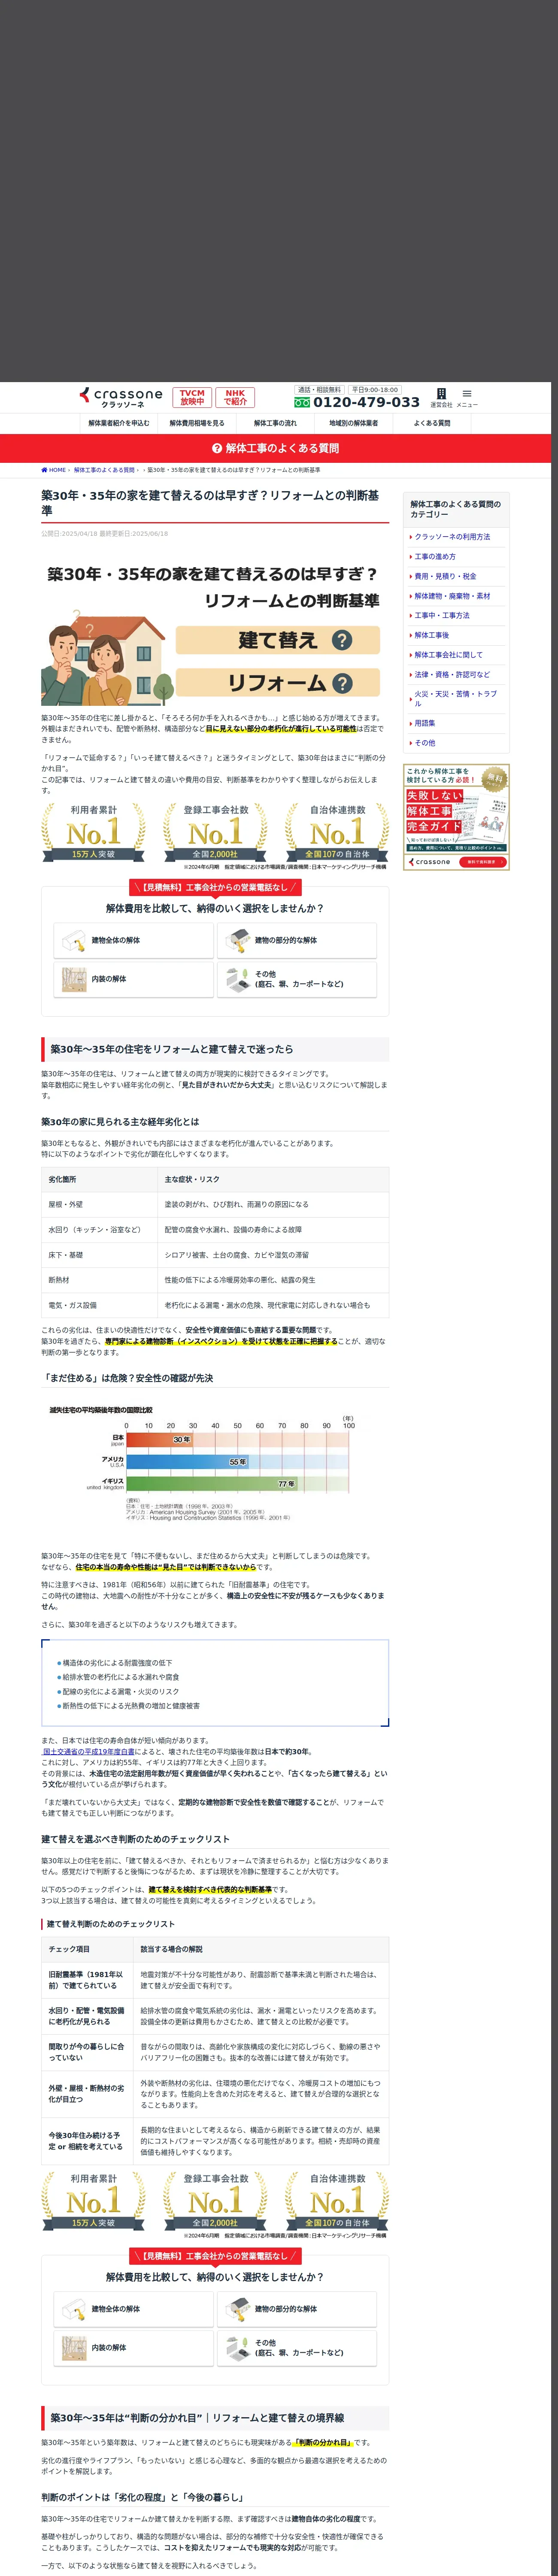Click the question-mark icon in red banner
This screenshot has width=558, height=2576.
click(x=217, y=448)
